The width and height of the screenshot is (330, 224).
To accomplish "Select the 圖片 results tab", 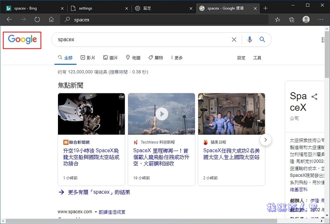I will point(110,58).
